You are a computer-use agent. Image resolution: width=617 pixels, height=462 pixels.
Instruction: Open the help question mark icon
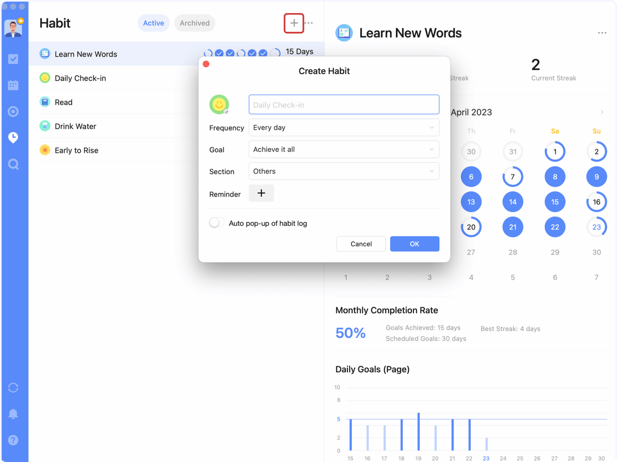click(x=13, y=440)
